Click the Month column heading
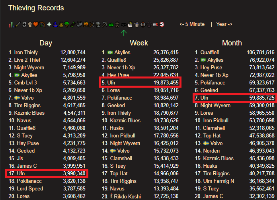 pos(232,43)
